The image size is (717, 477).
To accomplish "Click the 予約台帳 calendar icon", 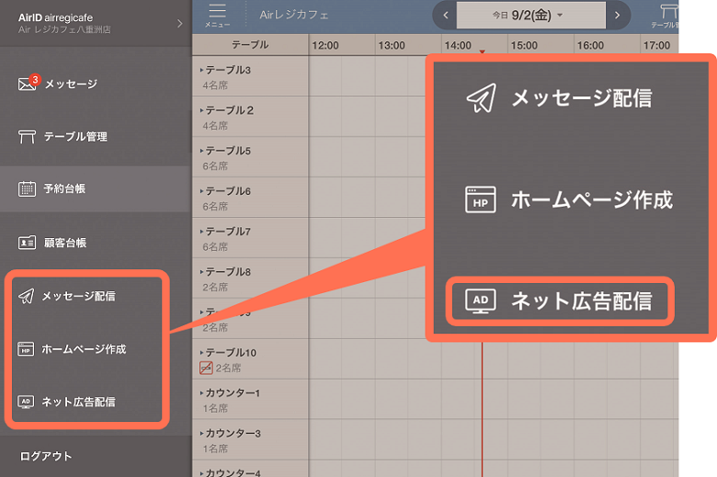I will point(27,188).
